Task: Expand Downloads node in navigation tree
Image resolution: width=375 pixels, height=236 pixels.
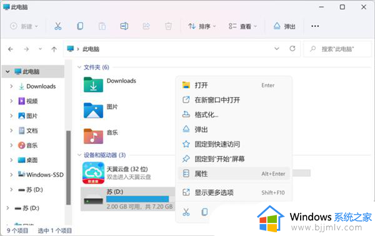Action: (11, 86)
